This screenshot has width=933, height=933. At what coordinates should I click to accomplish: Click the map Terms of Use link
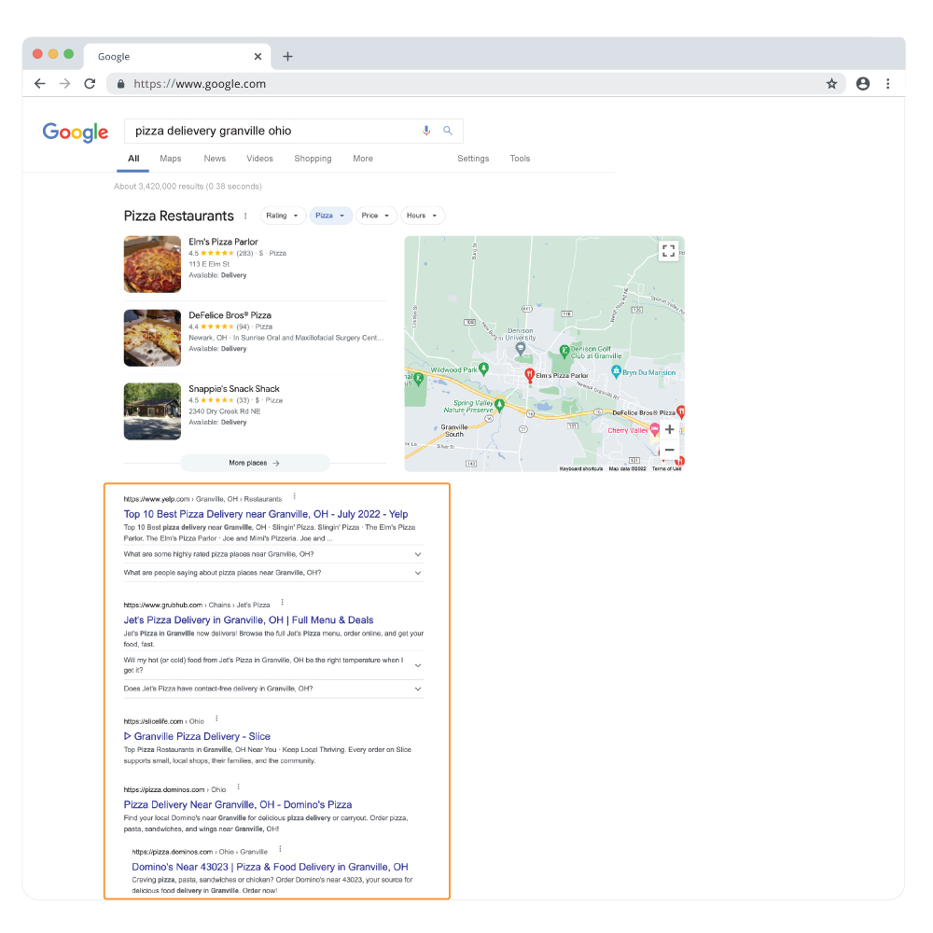666,469
